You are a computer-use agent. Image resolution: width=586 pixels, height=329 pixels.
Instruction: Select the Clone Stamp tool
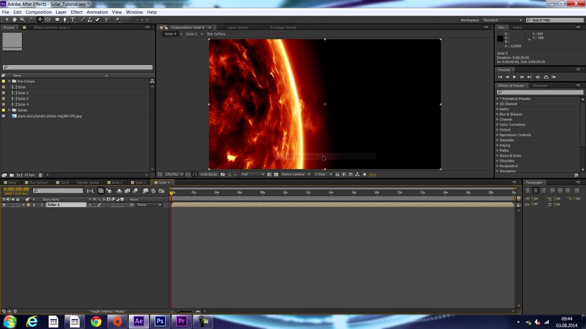pyautogui.click(x=90, y=20)
